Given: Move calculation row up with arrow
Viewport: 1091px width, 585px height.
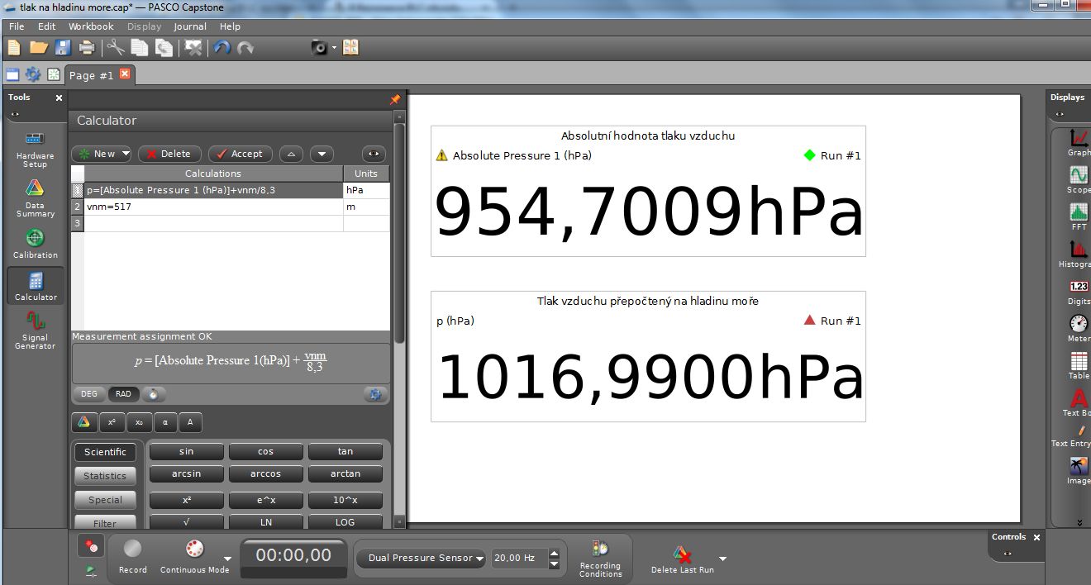Looking at the screenshot, I should pyautogui.click(x=291, y=154).
